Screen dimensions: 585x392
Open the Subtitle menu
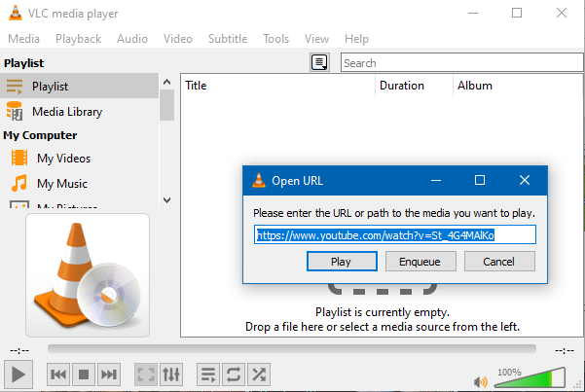[x=228, y=39]
